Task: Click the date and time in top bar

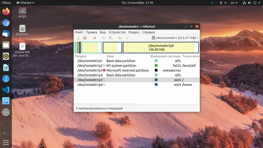Action: click(x=137, y=3)
